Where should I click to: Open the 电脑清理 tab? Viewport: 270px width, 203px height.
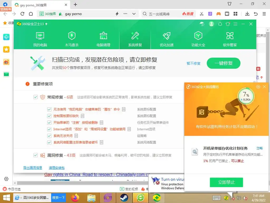coord(103,39)
